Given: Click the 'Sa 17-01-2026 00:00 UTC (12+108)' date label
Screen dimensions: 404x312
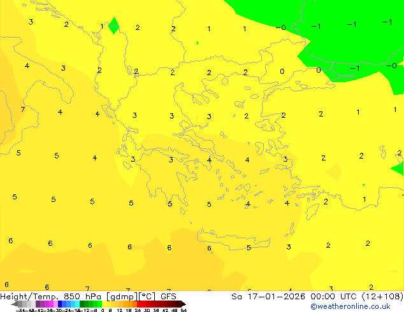Looking at the screenshot, I should coord(317,297).
